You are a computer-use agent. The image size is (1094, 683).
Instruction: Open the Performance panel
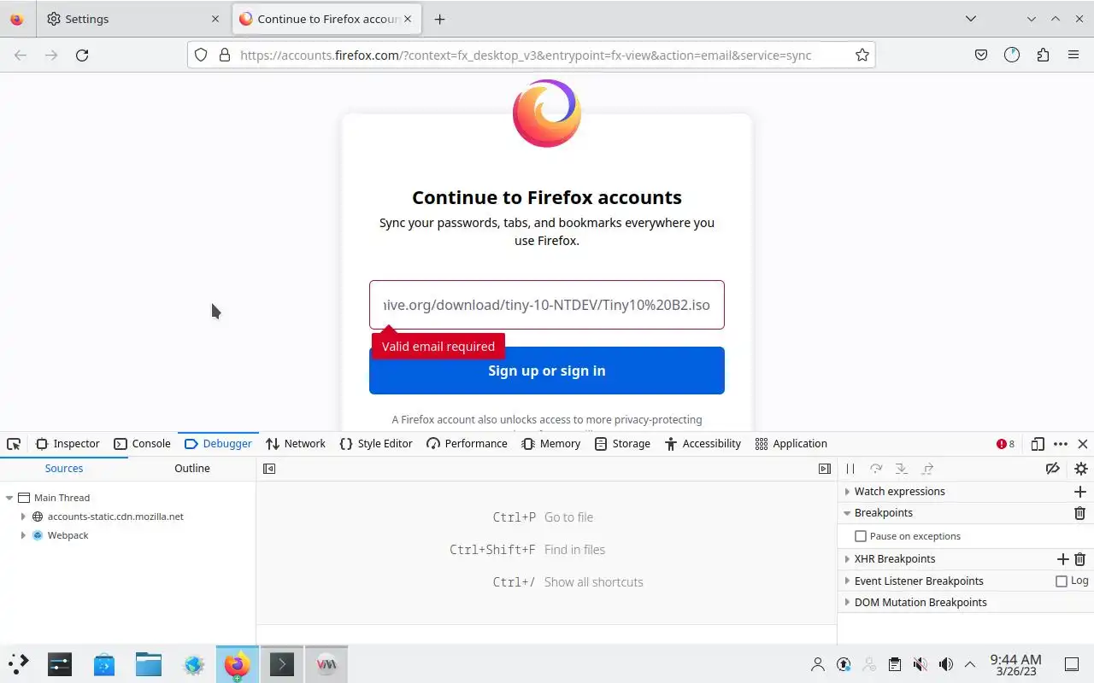tap(467, 444)
